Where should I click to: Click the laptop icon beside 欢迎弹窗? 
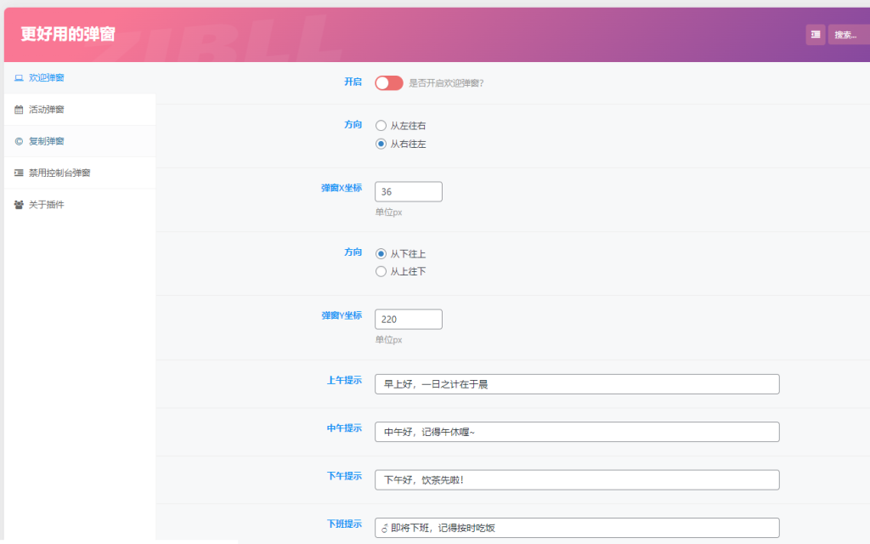[19, 77]
